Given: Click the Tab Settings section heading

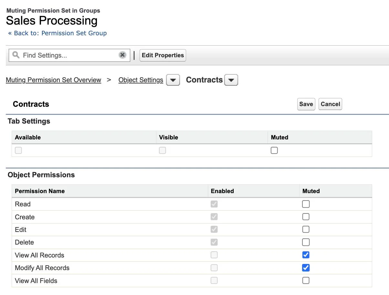Looking at the screenshot, I should point(29,121).
